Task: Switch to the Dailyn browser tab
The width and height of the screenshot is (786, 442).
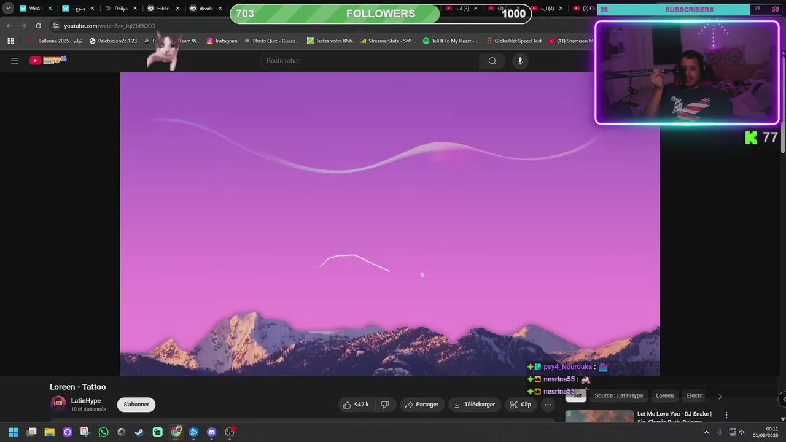Action: [x=115, y=9]
